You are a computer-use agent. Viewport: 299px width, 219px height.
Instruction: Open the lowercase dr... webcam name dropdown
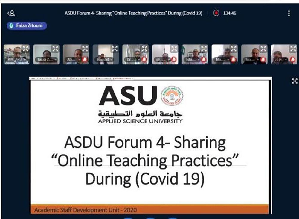point(163,60)
